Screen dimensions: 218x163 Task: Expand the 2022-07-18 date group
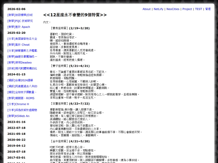pyautogui.click(x=17, y=128)
